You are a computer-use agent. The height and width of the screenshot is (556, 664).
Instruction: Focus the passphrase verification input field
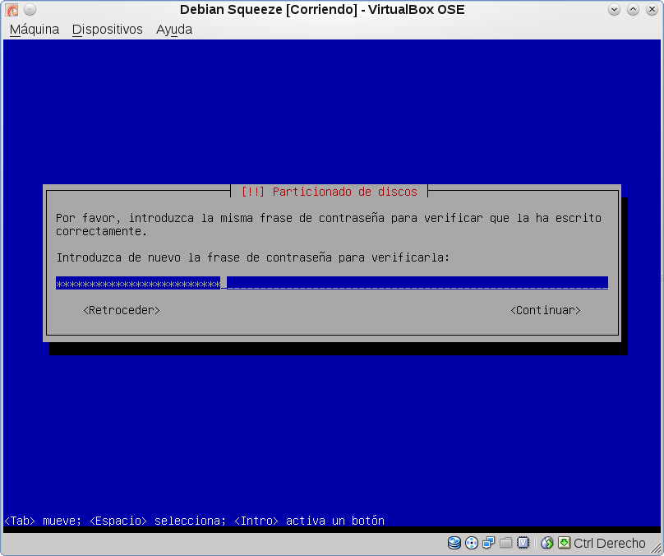[x=332, y=283]
